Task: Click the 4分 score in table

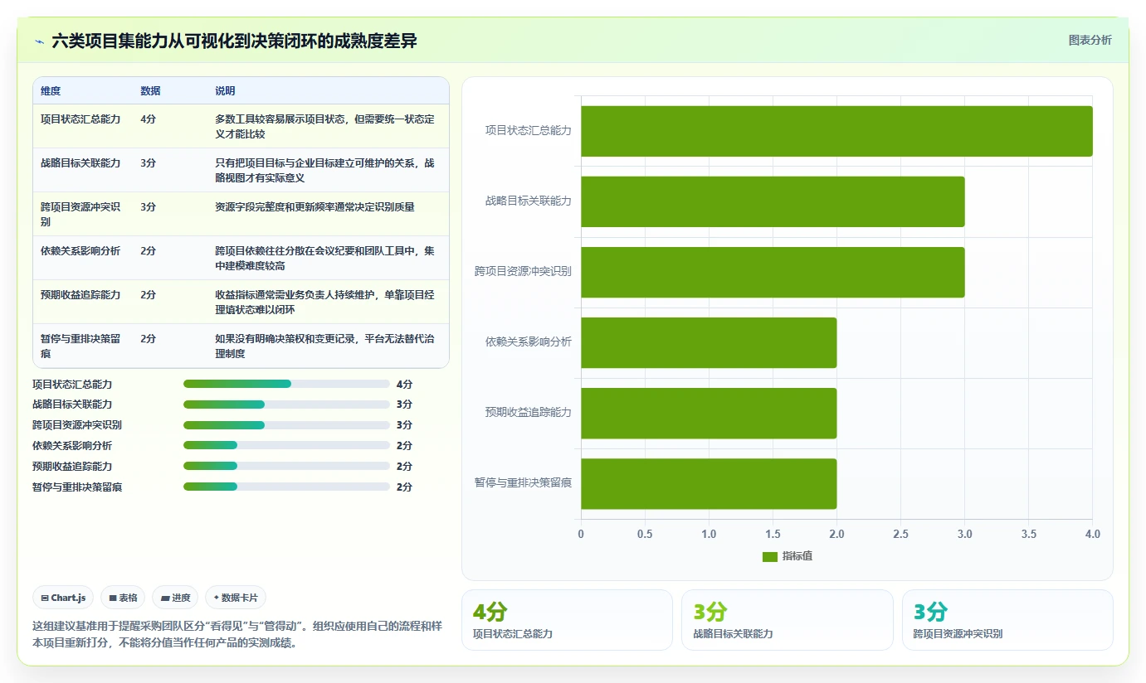Action: coord(149,119)
